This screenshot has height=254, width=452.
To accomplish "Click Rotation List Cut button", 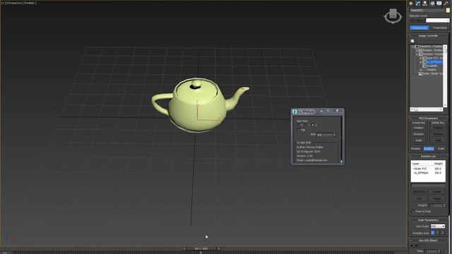I will coord(419,199).
